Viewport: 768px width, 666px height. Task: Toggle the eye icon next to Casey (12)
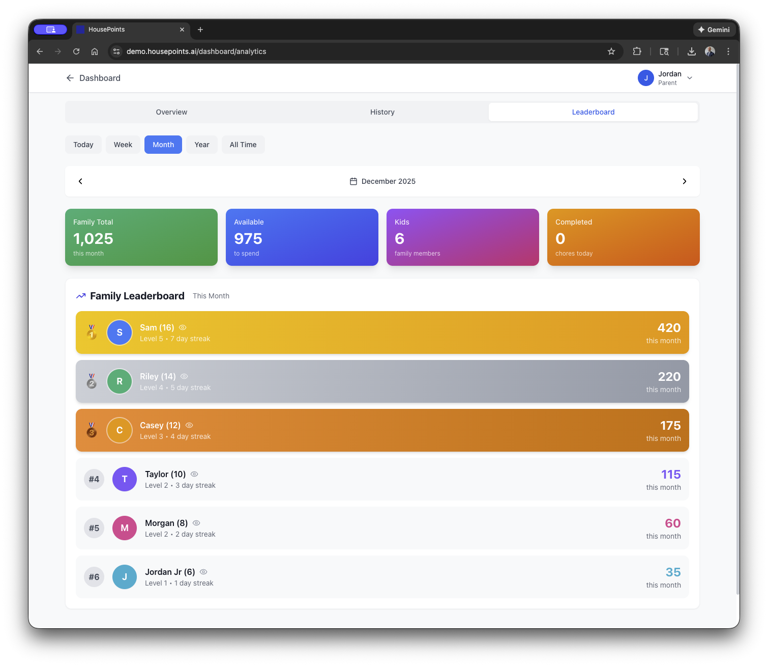click(189, 425)
